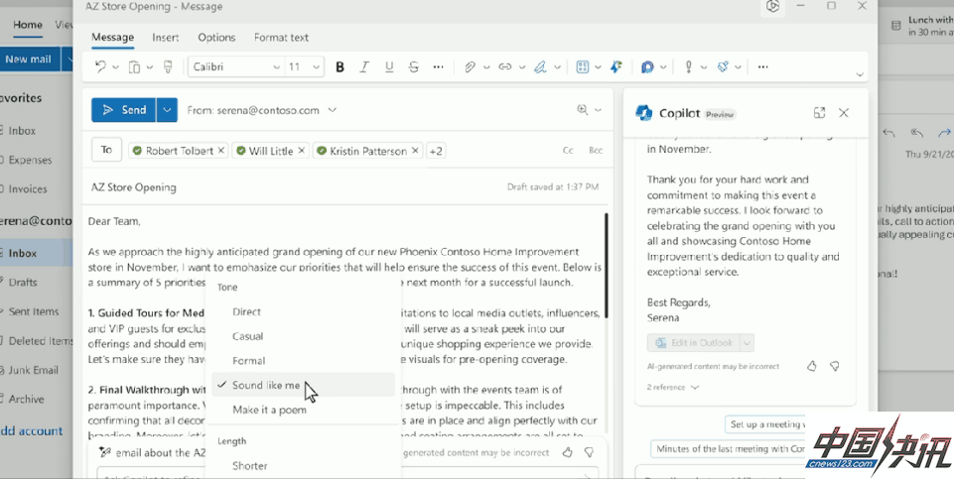Click the Copilot draft icon in toolbar
The image size is (954, 479).
(616, 66)
